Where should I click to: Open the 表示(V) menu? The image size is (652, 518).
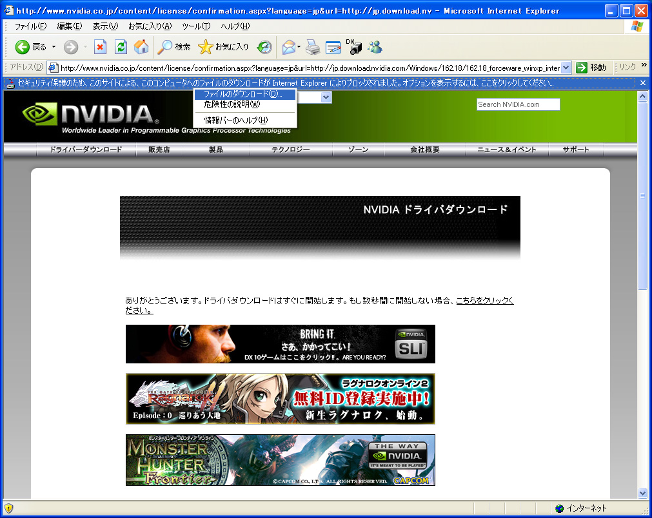tap(105, 26)
